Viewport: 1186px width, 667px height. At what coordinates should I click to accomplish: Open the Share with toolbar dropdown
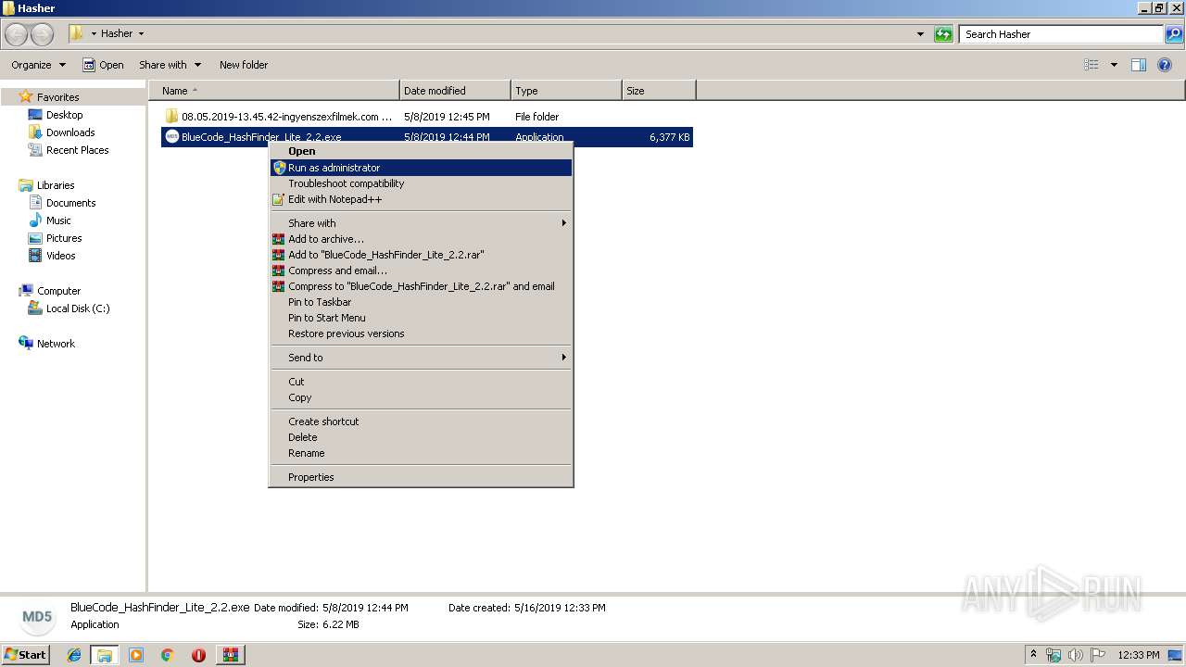170,65
